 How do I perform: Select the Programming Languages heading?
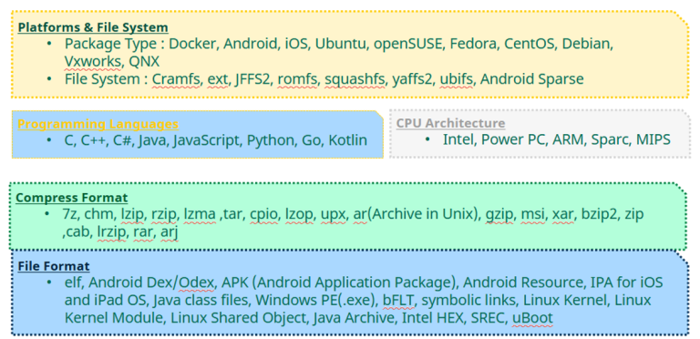pyautogui.click(x=98, y=124)
